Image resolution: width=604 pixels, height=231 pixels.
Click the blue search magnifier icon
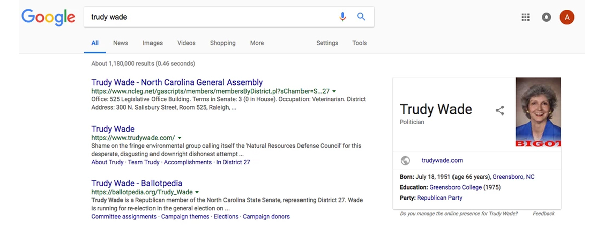[361, 17]
